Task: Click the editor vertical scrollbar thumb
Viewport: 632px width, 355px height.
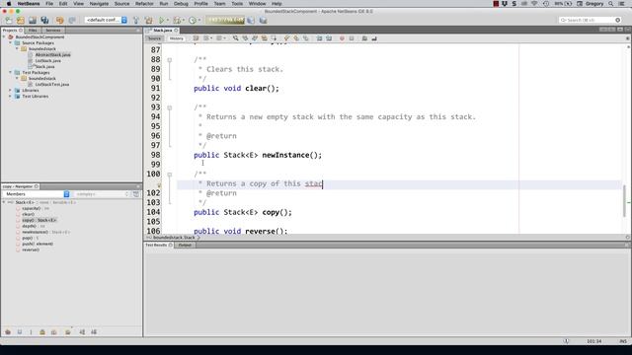Action: pos(625,201)
